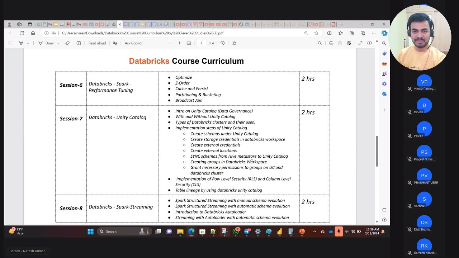Select participant tile PRASHANT VEER
The width and height of the screenshot is (459, 258).
(x=424, y=177)
